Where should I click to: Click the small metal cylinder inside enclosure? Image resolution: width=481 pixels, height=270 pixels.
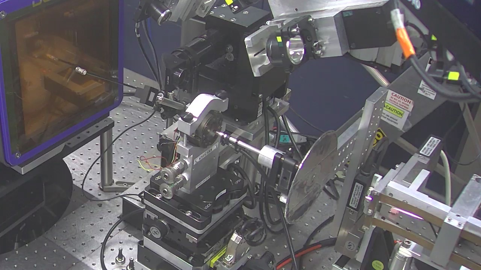pyautogui.click(x=80, y=70)
